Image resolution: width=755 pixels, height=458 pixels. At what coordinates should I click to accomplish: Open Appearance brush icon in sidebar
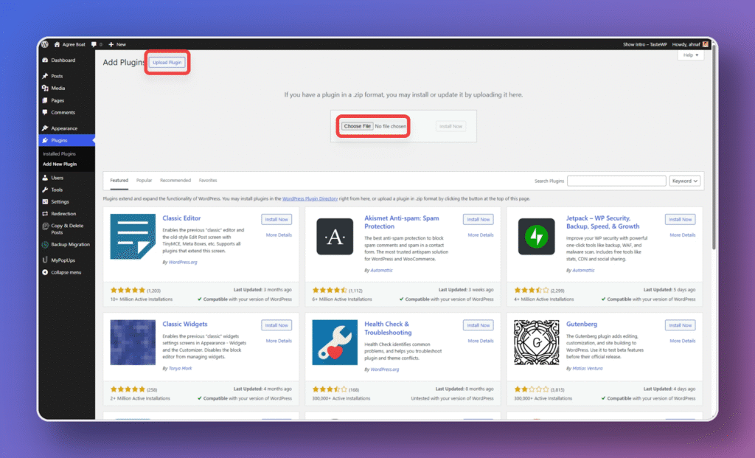tap(45, 128)
